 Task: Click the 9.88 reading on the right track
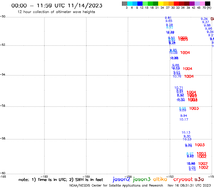207,25
